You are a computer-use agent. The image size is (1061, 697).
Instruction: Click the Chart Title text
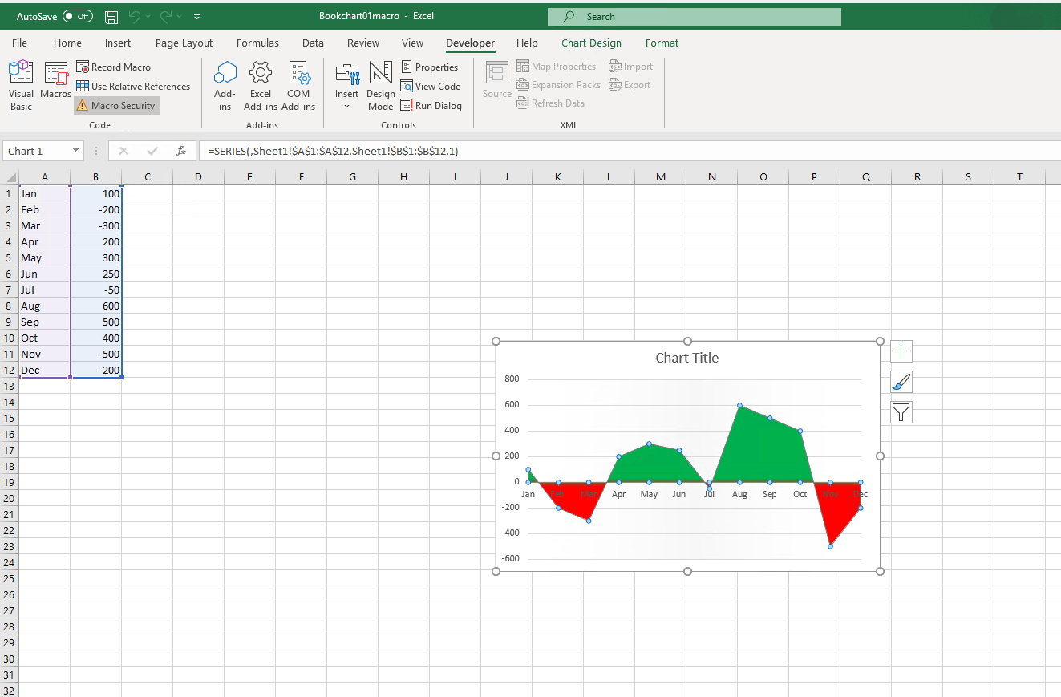click(x=687, y=358)
